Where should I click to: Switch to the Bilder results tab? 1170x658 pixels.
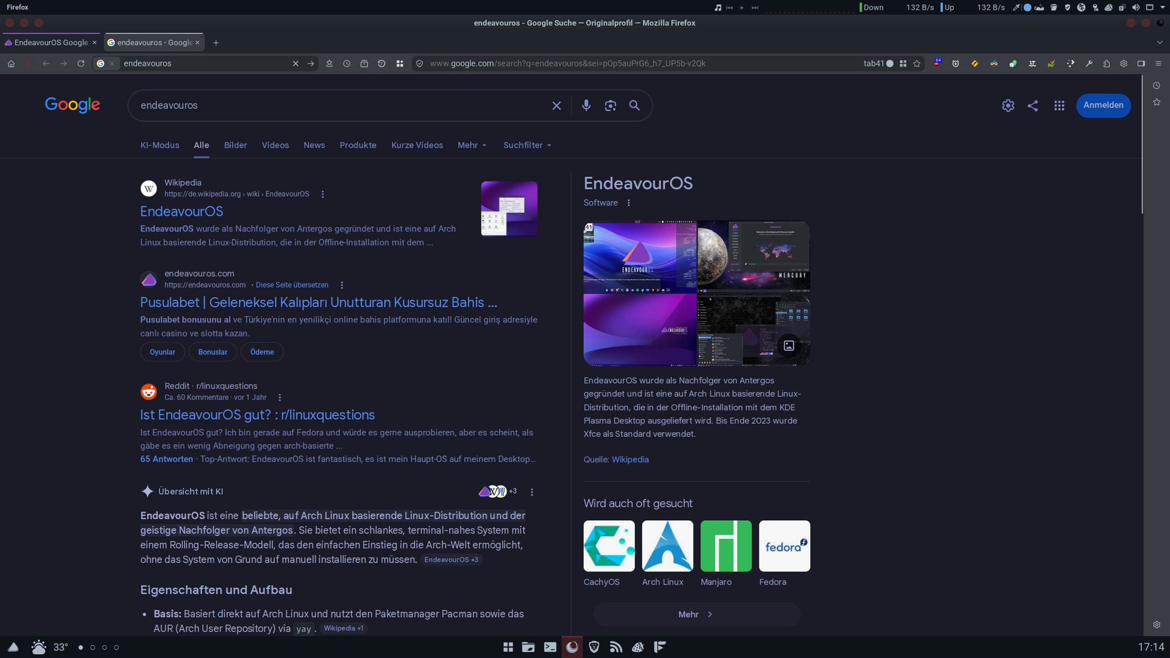pyautogui.click(x=235, y=145)
